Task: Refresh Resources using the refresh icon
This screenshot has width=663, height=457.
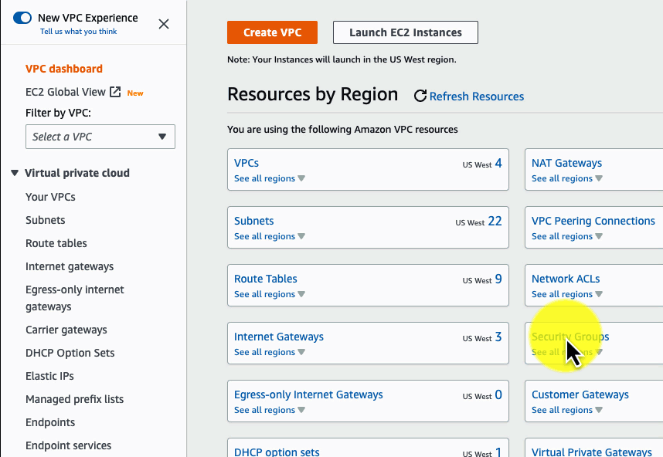Action: (420, 96)
